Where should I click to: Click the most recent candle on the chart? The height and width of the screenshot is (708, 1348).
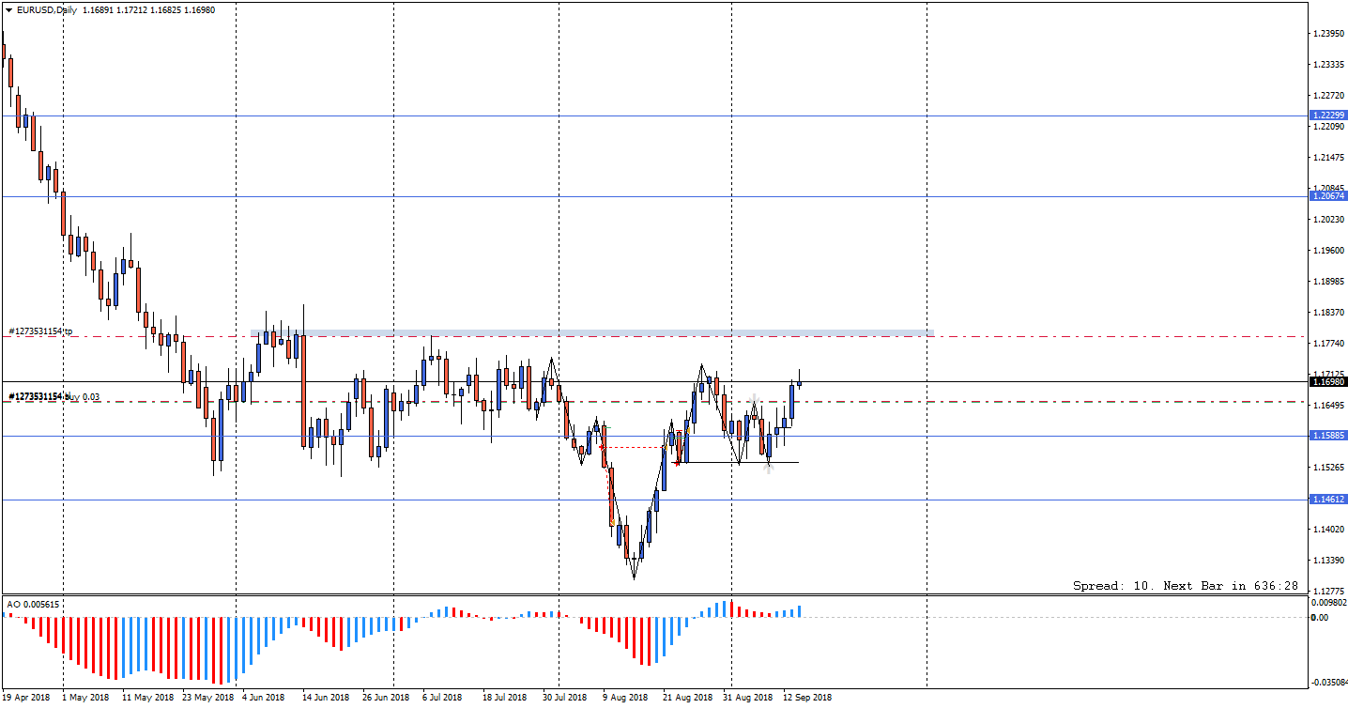[800, 381]
